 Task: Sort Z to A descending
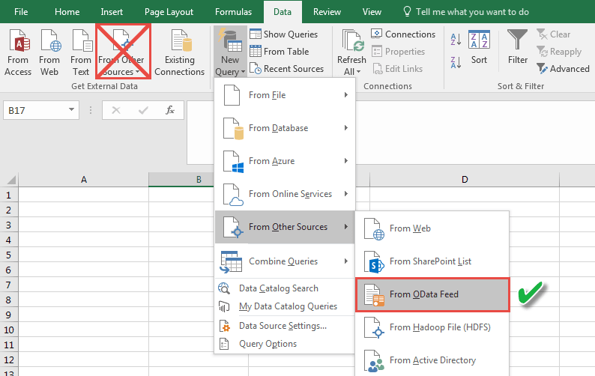pos(456,62)
